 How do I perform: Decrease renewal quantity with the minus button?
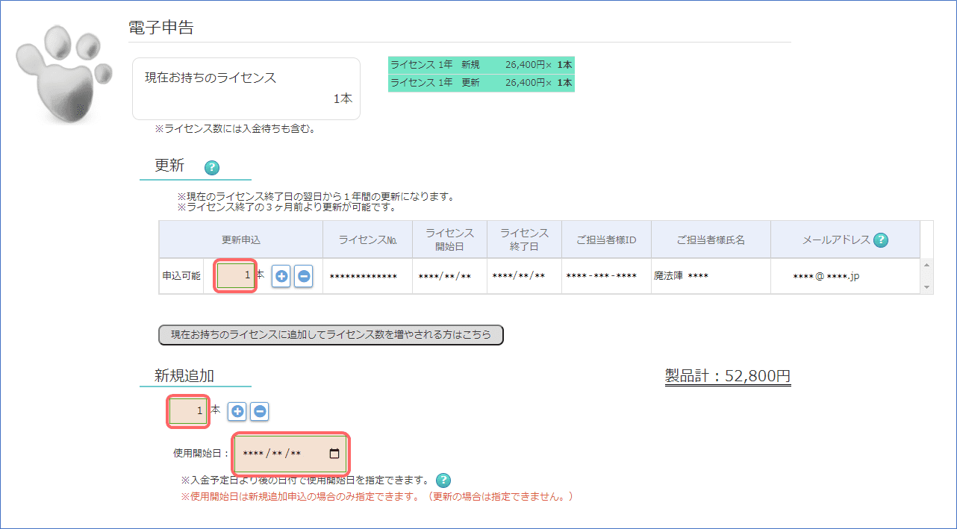click(x=303, y=275)
